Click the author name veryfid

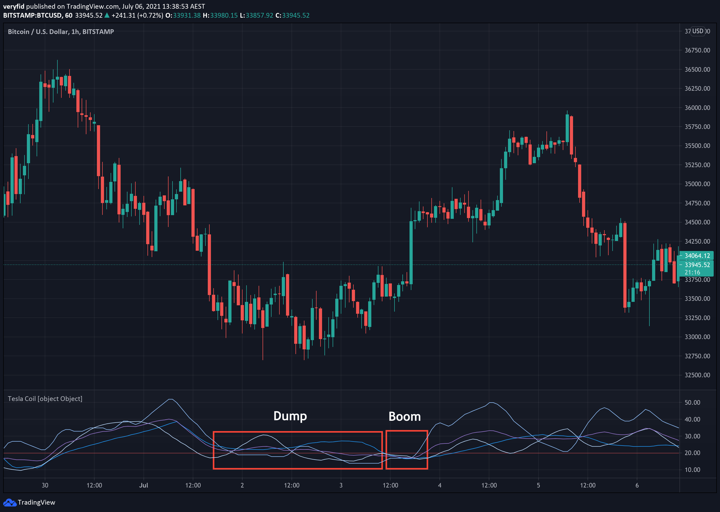(13, 6)
